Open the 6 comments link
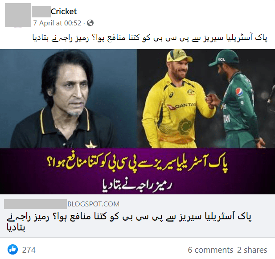 click(x=210, y=250)
